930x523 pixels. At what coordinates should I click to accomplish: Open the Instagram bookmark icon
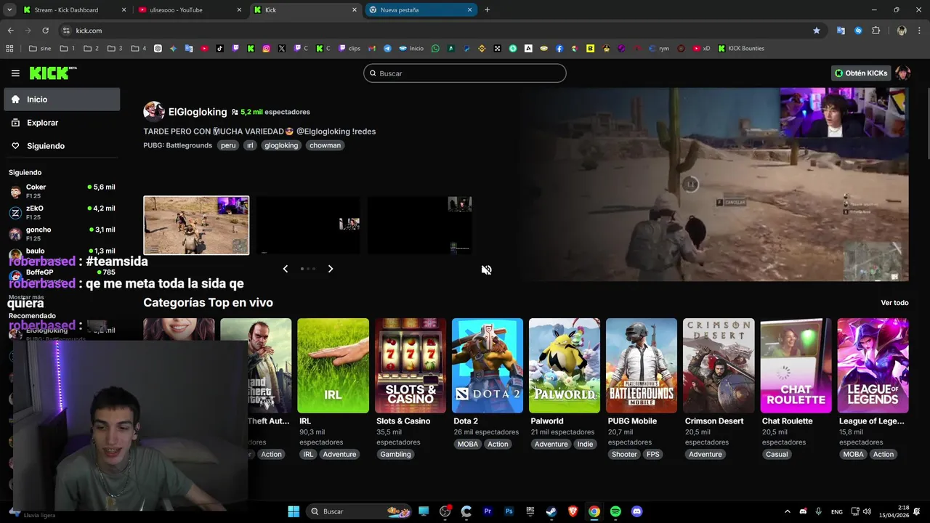(267, 49)
